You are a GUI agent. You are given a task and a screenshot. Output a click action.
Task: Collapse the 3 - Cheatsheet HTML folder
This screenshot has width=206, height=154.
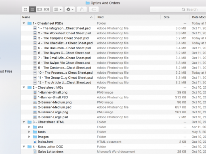[x=24, y=122]
